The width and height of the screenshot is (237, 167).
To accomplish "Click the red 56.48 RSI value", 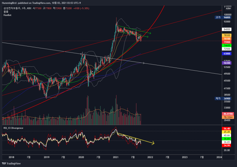I will (x=227, y=129).
